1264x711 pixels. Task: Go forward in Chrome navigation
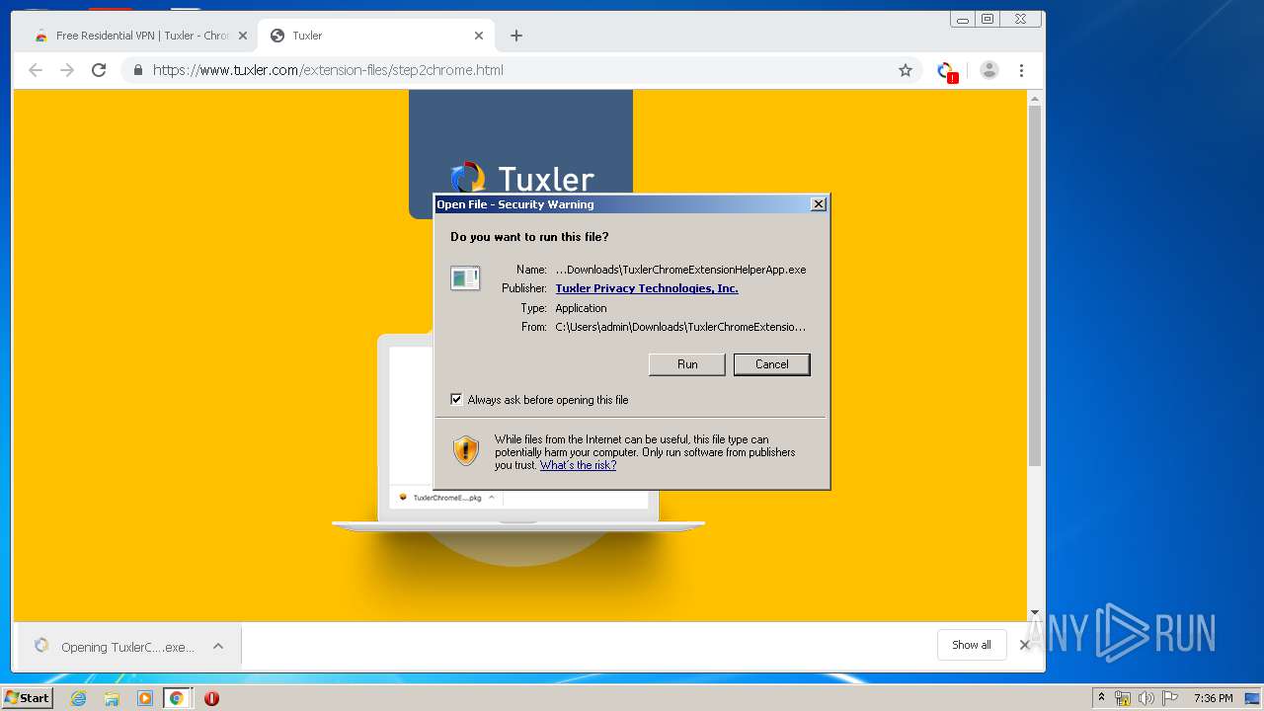(67, 70)
